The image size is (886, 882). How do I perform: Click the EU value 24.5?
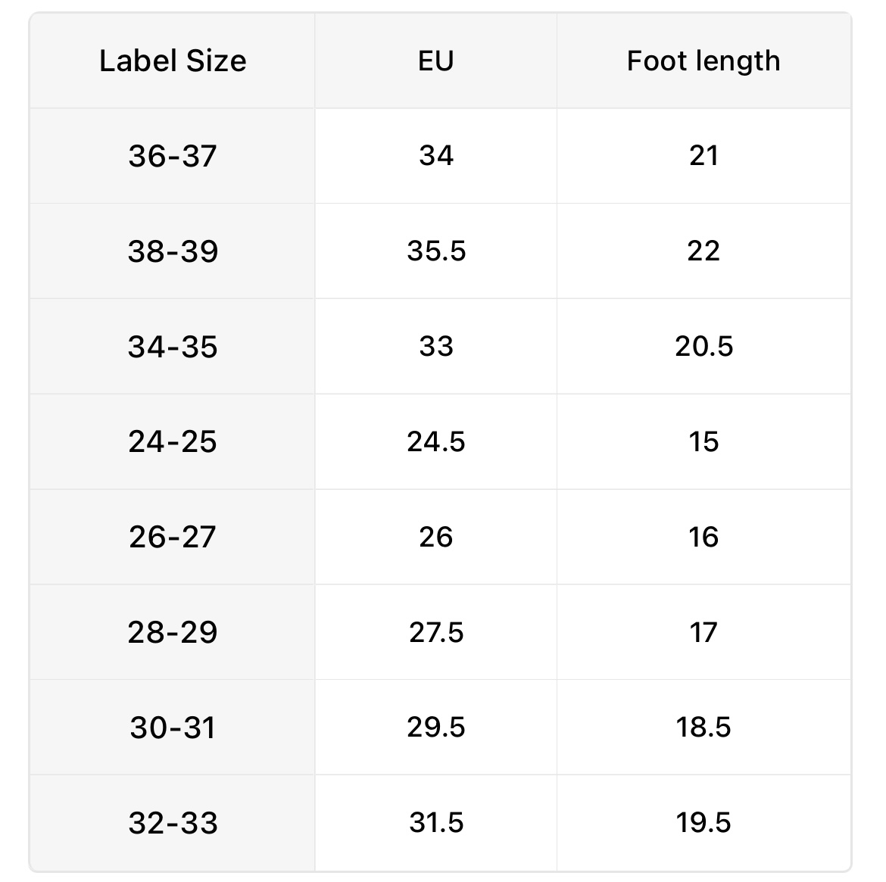(435, 441)
